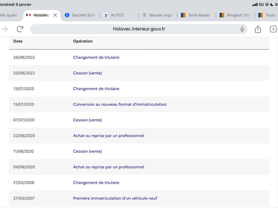Open the 25/08/2022 Cession (vente) entry
Image resolution: width=278 pixels, height=208 pixels.
pyautogui.click(x=88, y=73)
